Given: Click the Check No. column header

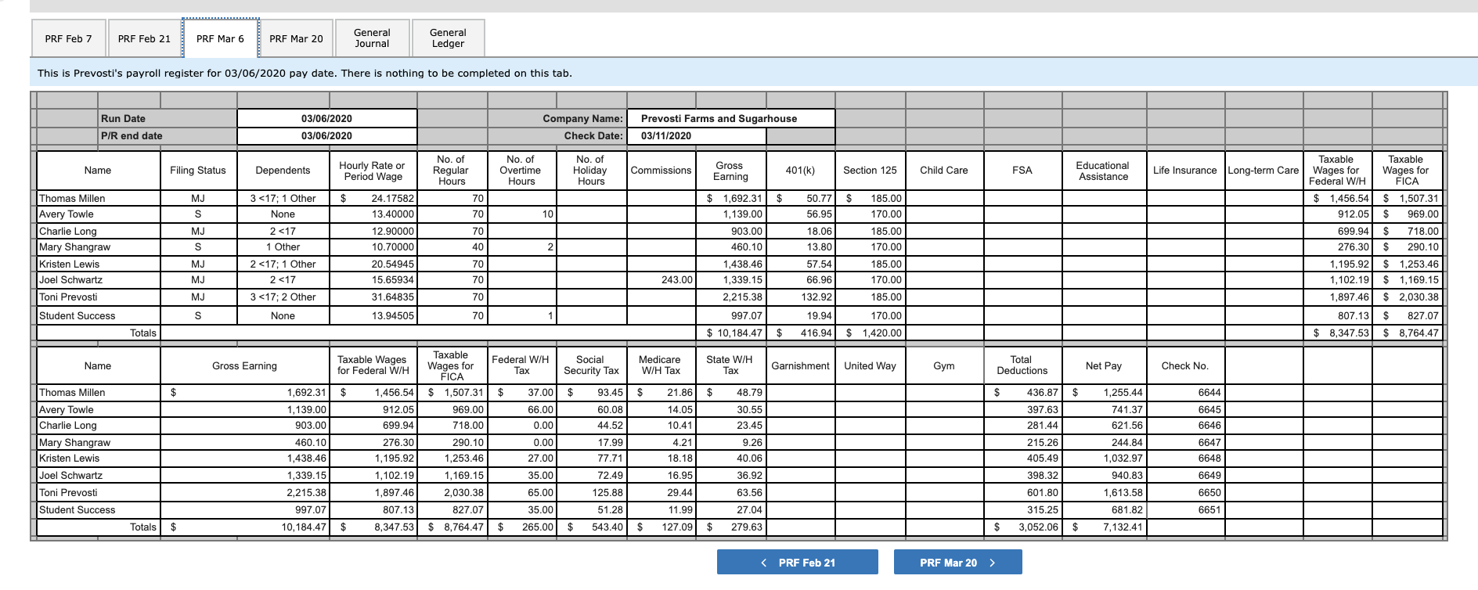Looking at the screenshot, I should 1185,365.
